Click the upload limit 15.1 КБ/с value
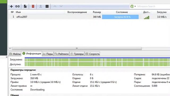The image size is (170, 96). (x=95, y=86)
